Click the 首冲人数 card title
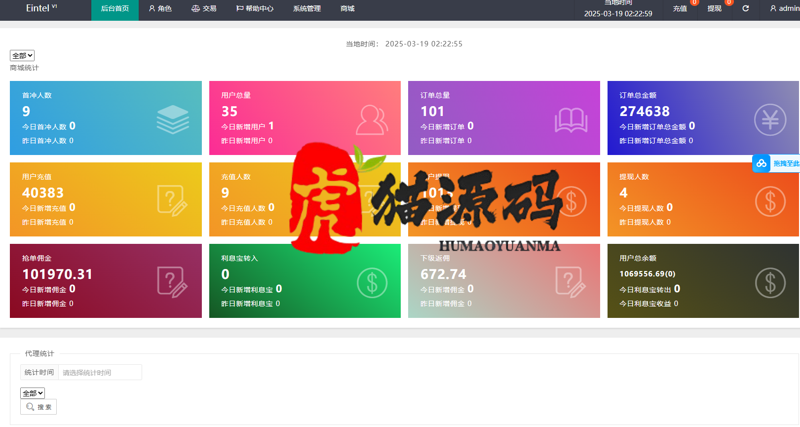Viewport: 800px width, 427px height. tap(37, 95)
